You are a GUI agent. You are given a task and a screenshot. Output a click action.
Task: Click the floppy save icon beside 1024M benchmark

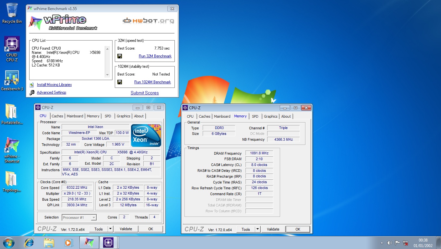(120, 82)
